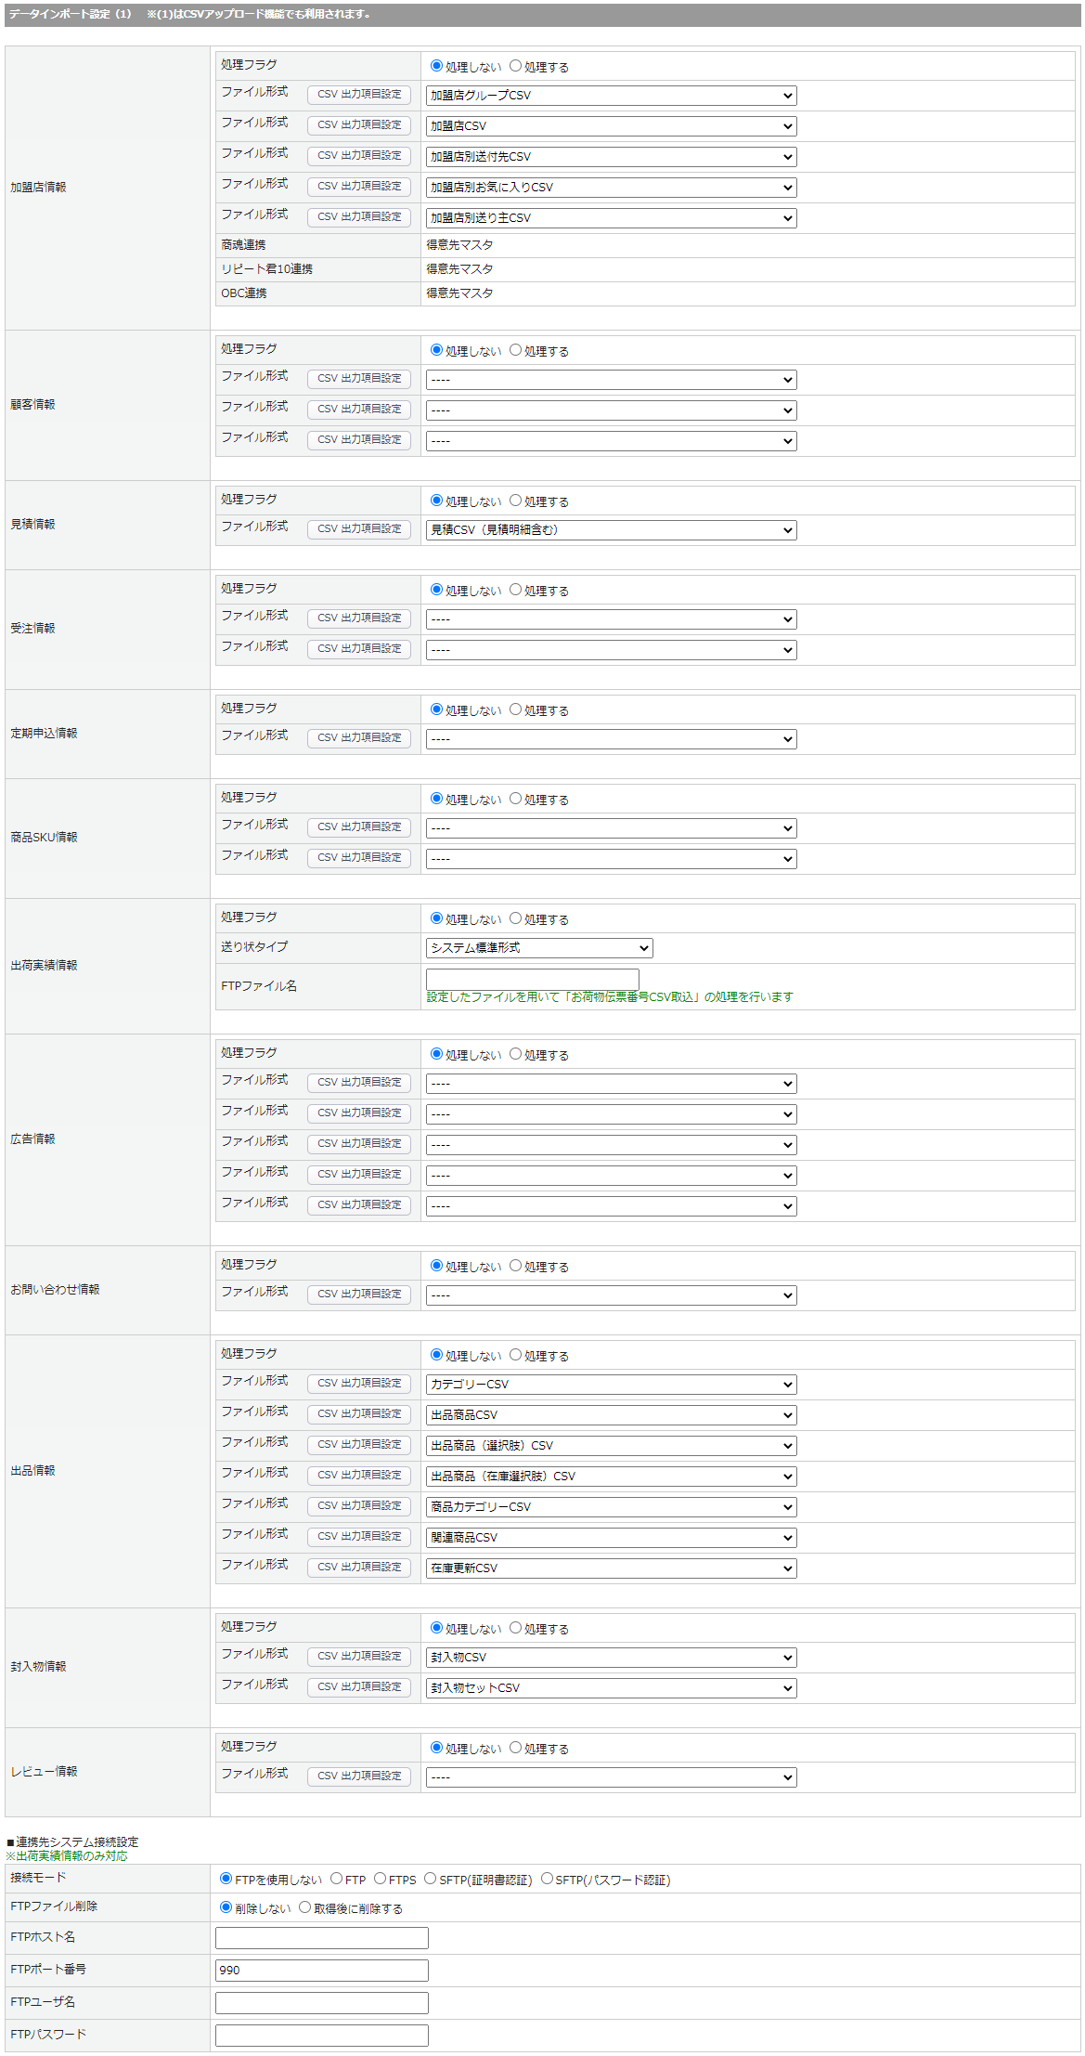The image size is (1085, 2056).
Task: Select 処理する for 加盟店情報
Action: [515, 66]
